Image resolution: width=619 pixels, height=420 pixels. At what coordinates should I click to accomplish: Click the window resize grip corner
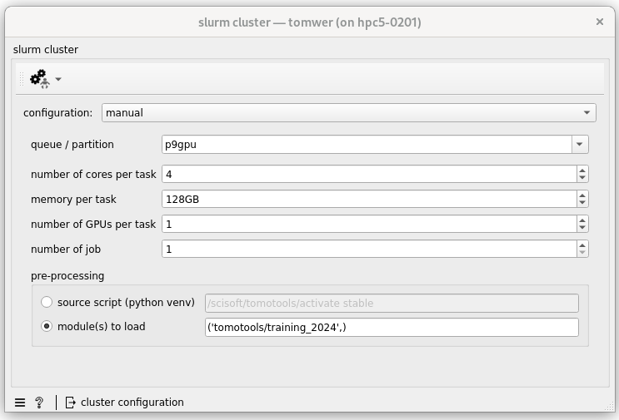pos(609,406)
